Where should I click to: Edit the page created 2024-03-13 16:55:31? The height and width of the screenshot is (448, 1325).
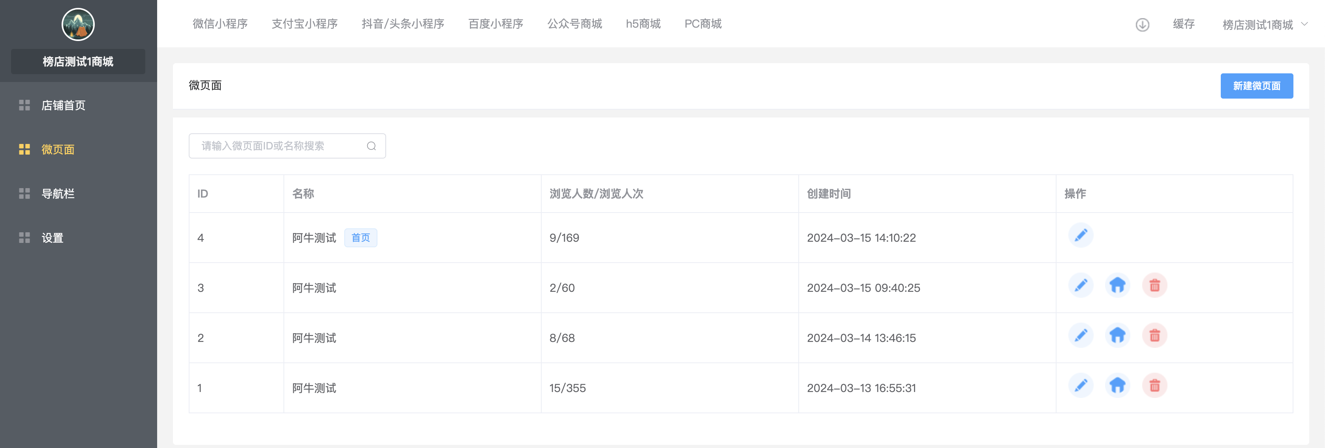(x=1081, y=385)
